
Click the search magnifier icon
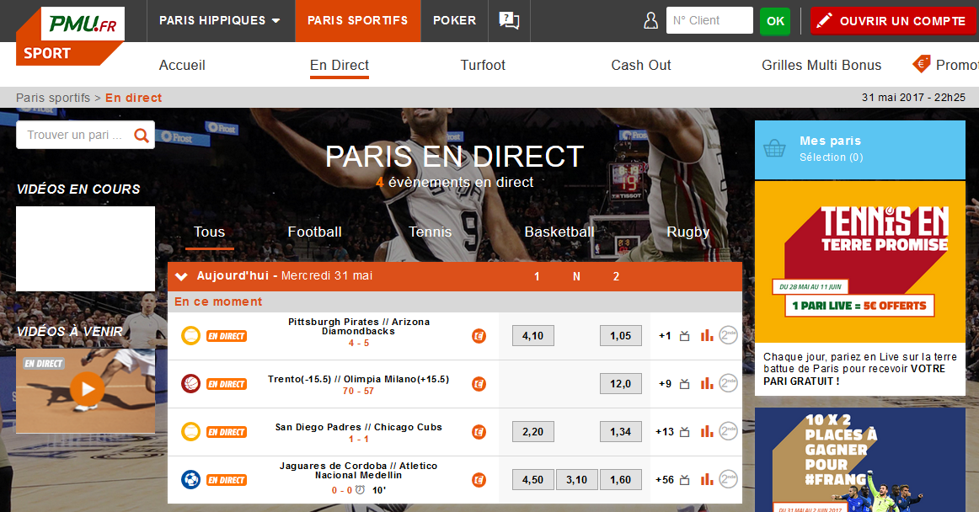click(142, 135)
